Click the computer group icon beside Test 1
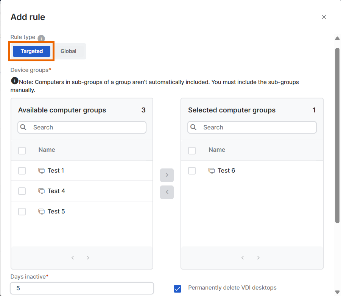The image size is (341, 296). point(41,170)
